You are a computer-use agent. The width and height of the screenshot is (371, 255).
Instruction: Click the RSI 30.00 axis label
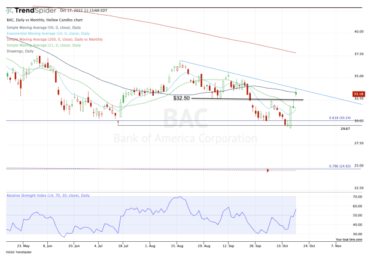(357, 234)
